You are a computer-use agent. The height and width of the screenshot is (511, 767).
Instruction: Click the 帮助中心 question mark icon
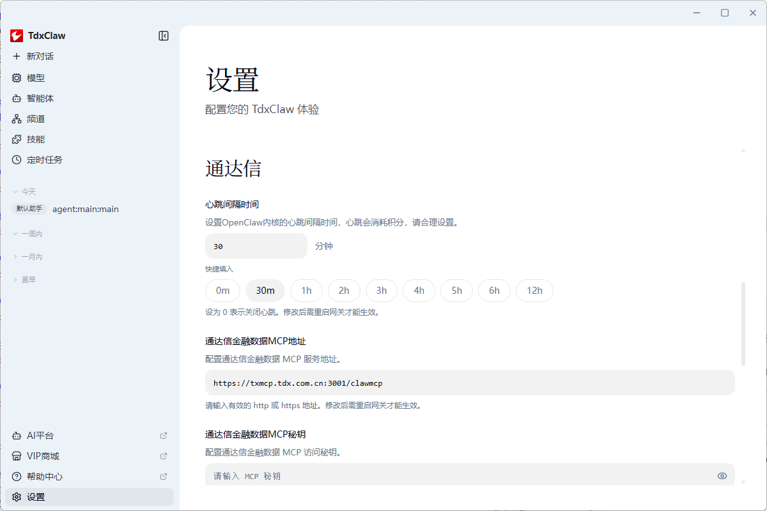pyautogui.click(x=17, y=477)
